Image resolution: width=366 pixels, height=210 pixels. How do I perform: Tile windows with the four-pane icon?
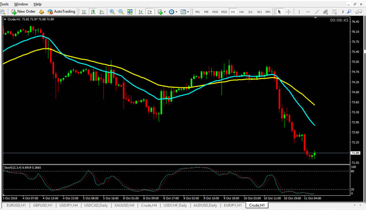pyautogui.click(x=130, y=12)
